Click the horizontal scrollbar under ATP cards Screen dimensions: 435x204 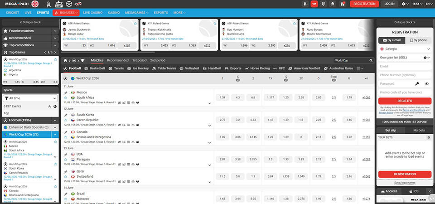point(108,52)
